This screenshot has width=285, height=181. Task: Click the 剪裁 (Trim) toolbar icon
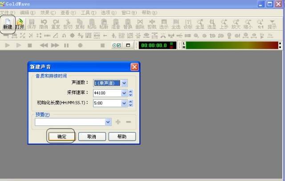[152, 24]
